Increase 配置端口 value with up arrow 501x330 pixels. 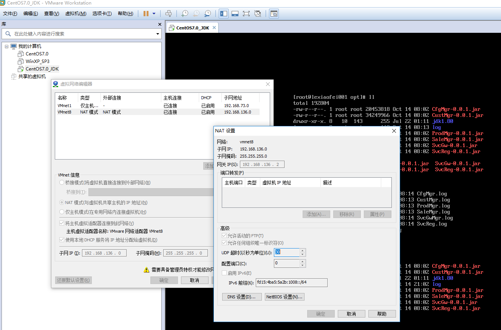(x=303, y=261)
